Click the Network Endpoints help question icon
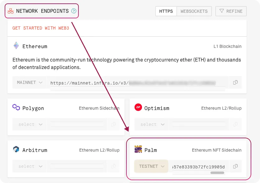The width and height of the screenshot is (260, 183). pos(74,11)
